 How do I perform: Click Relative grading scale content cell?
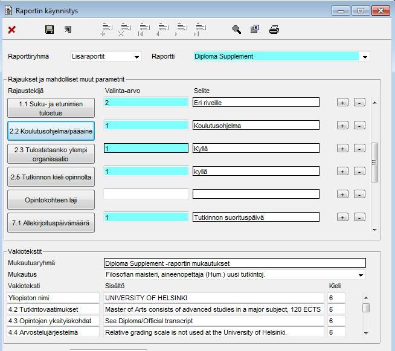(x=214, y=332)
